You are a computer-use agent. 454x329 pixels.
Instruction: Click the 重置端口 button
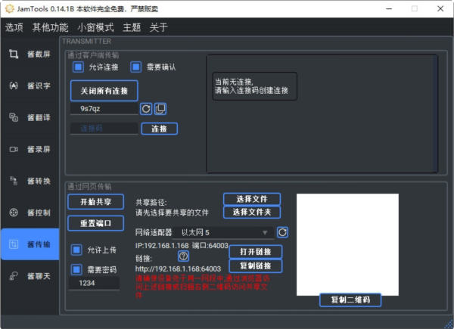(x=96, y=223)
